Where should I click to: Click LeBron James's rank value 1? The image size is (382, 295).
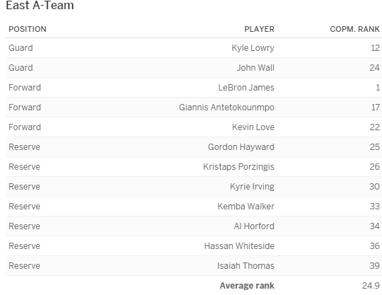378,88
